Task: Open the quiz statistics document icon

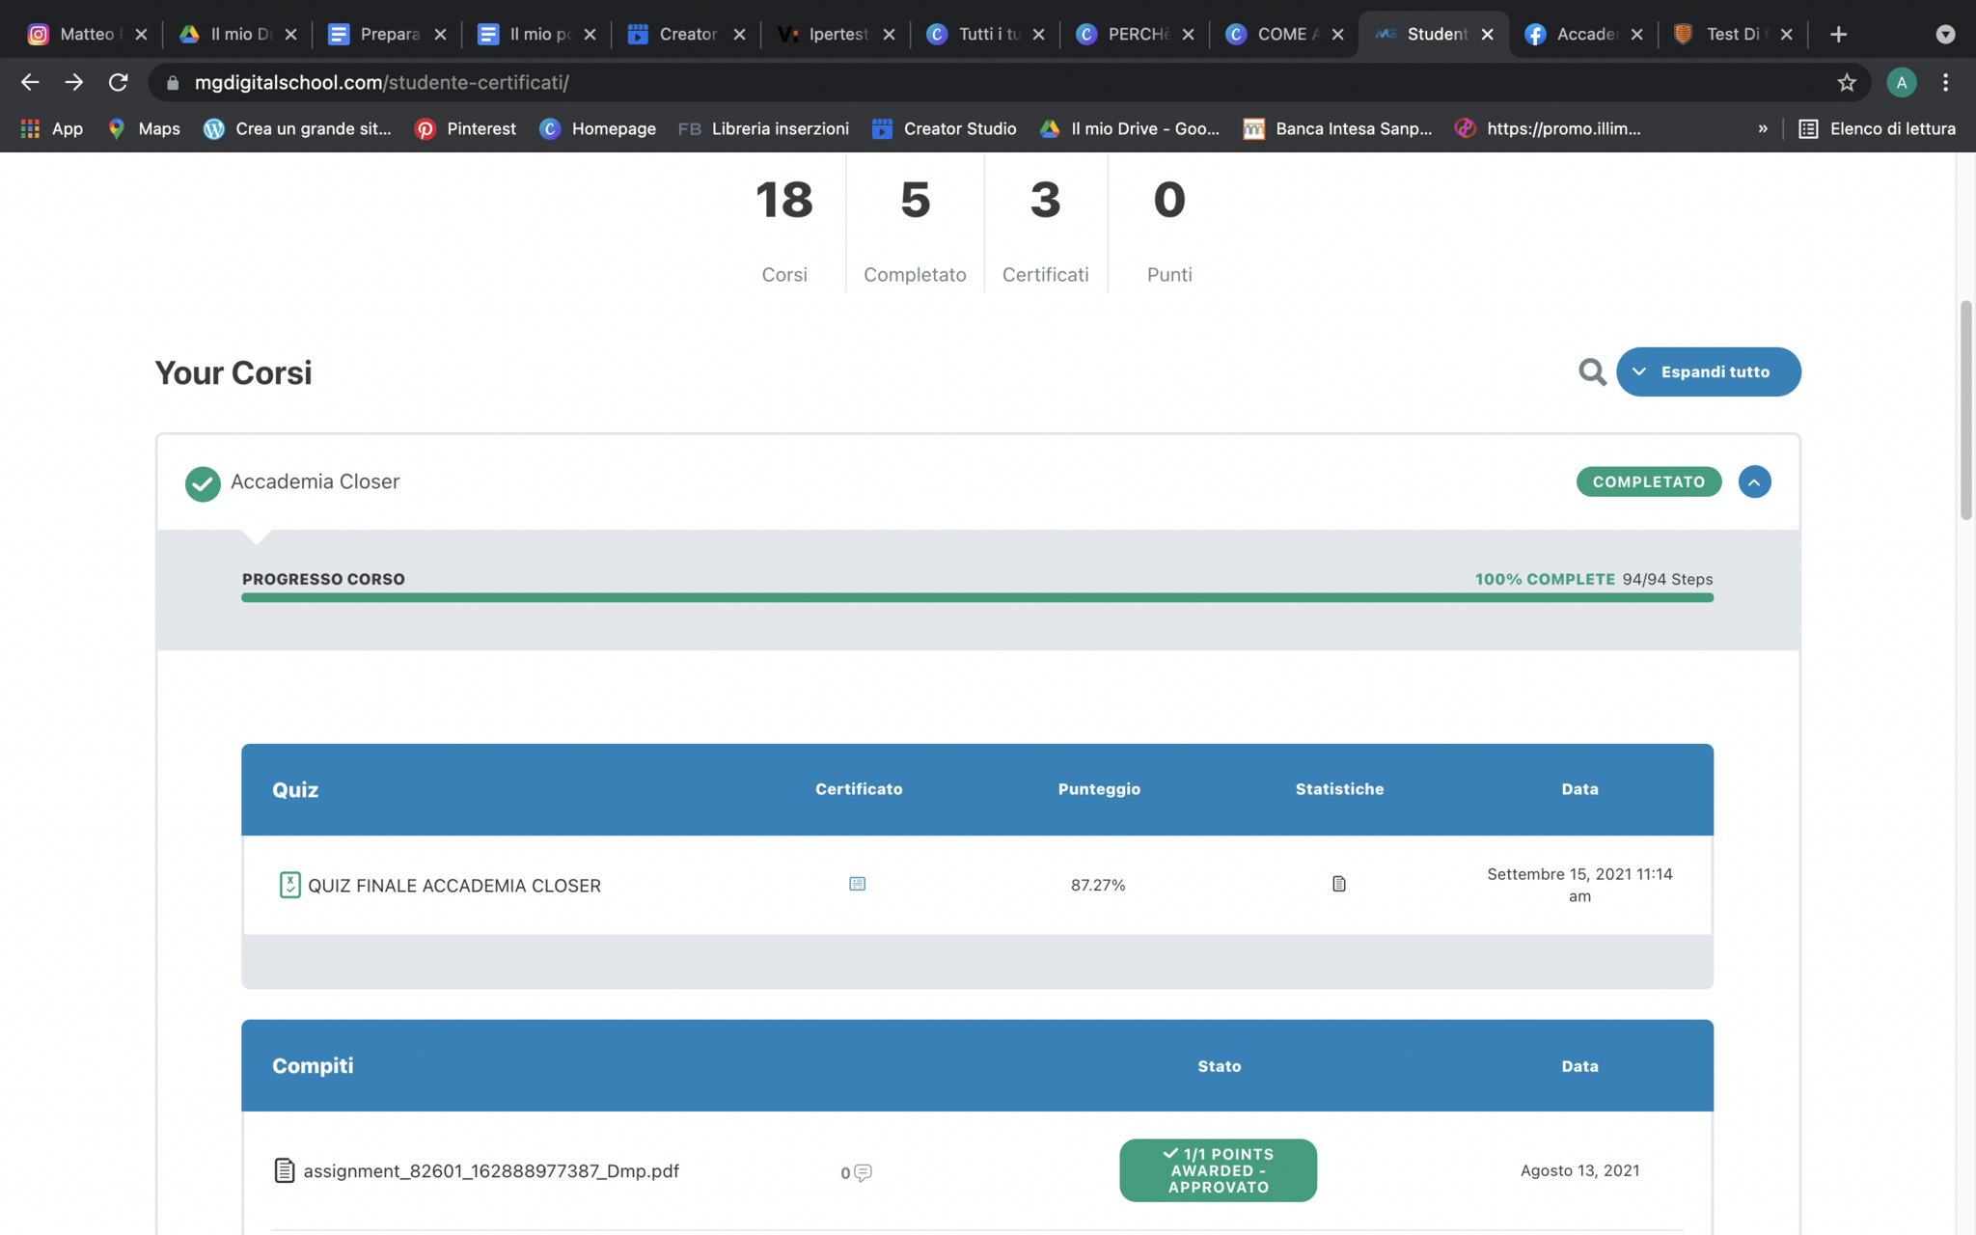Action: pyautogui.click(x=1338, y=884)
